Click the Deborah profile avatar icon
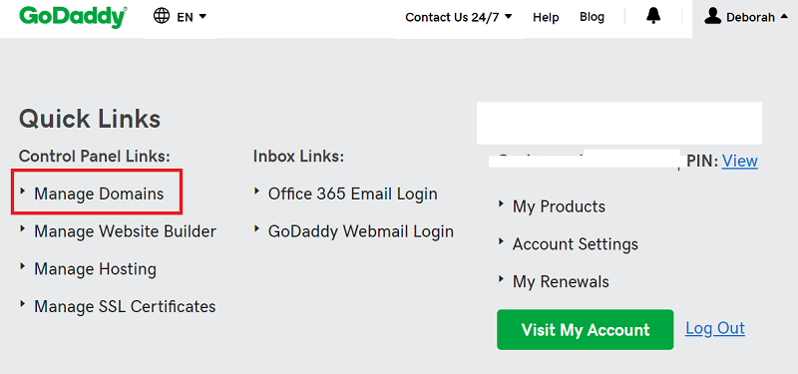The height and width of the screenshot is (374, 798). pos(713,16)
